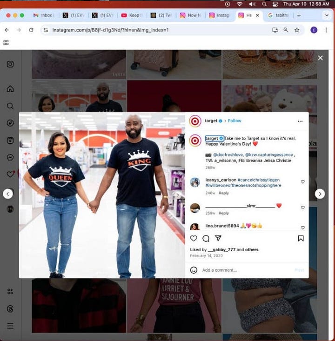Reply to the slmr comment
Screen dimensions: 335x341
[x=224, y=213]
